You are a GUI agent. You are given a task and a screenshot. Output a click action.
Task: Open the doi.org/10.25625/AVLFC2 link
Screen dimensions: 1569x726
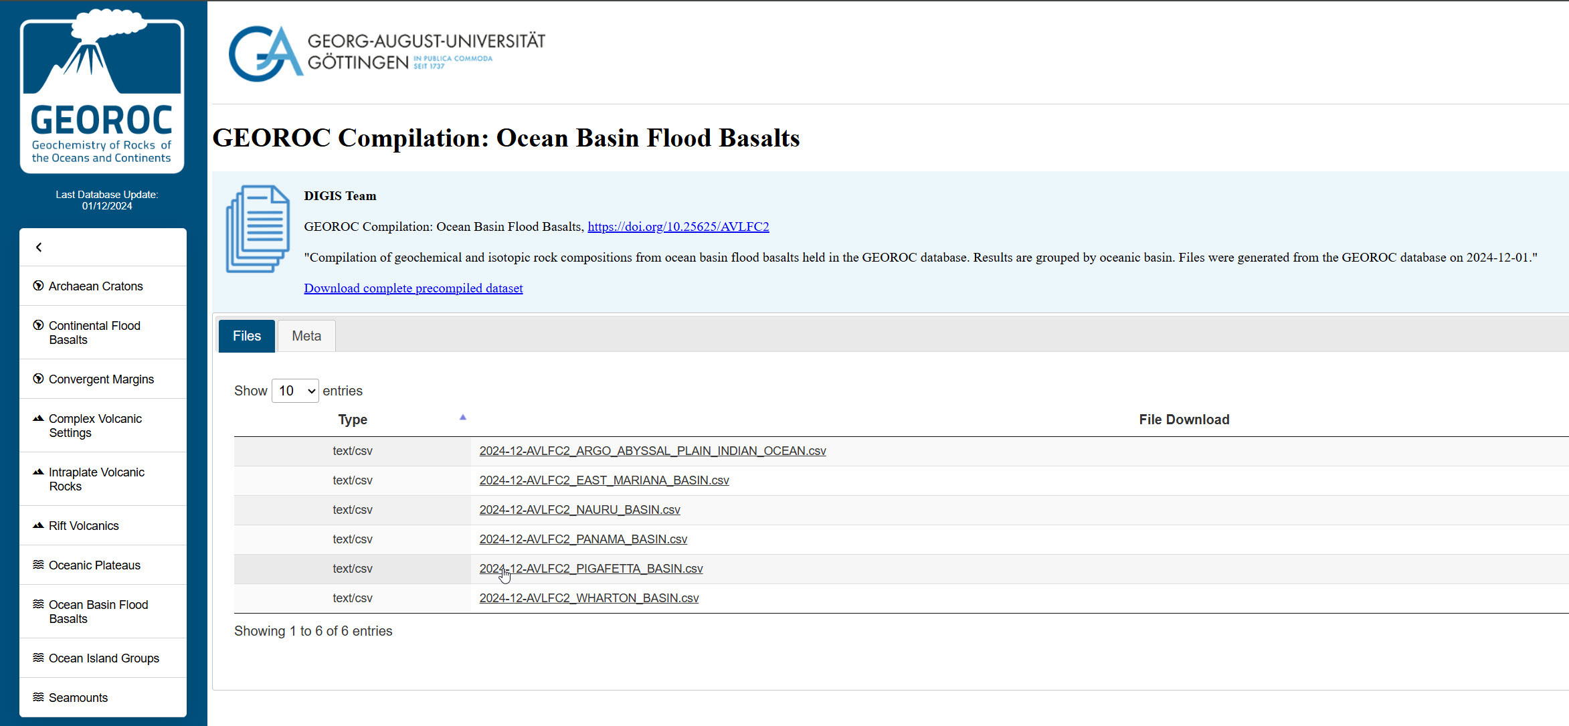tap(678, 227)
